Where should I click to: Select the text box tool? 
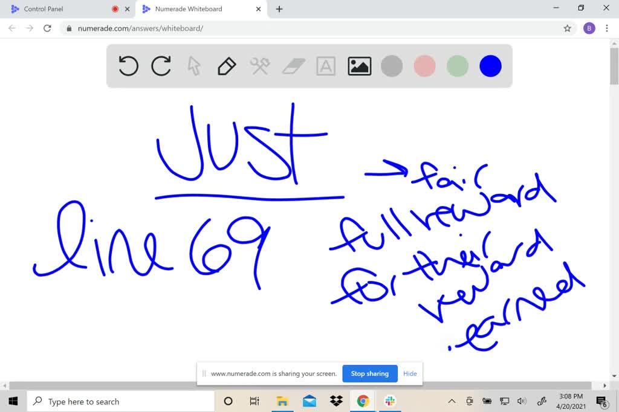[x=326, y=66]
